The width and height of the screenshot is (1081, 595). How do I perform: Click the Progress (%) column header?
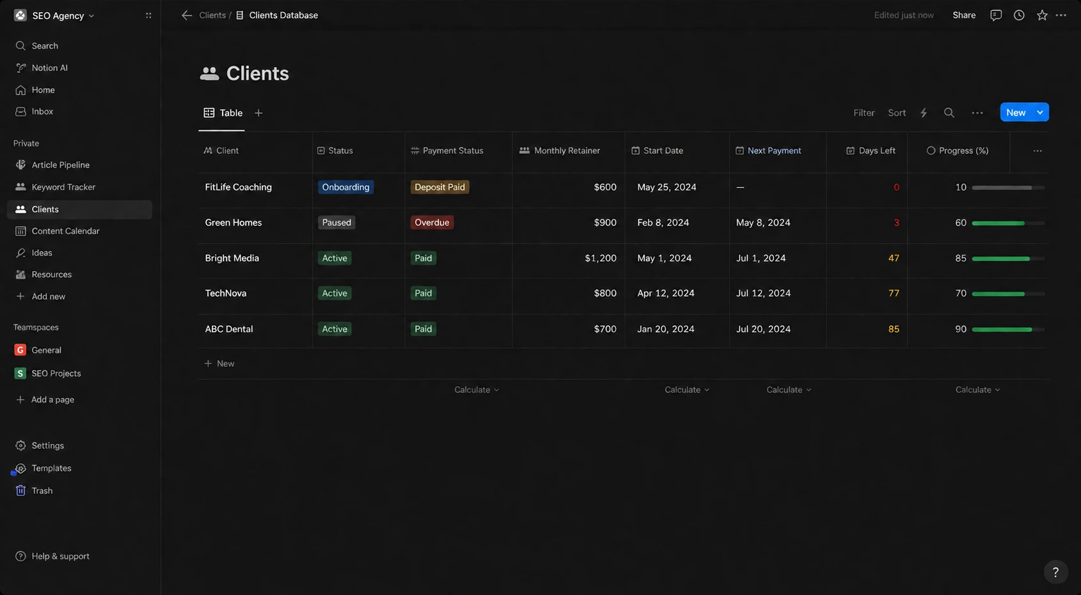pos(958,151)
